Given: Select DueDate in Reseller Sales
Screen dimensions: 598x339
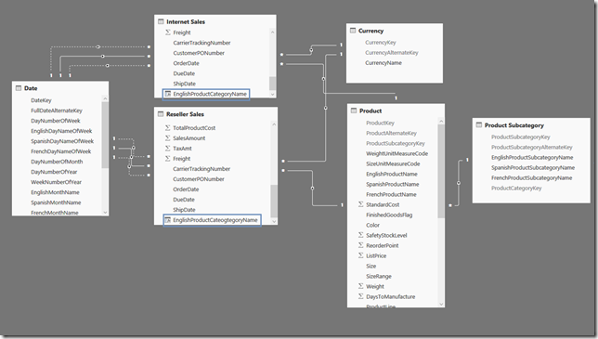Looking at the screenshot, I should pyautogui.click(x=184, y=200).
